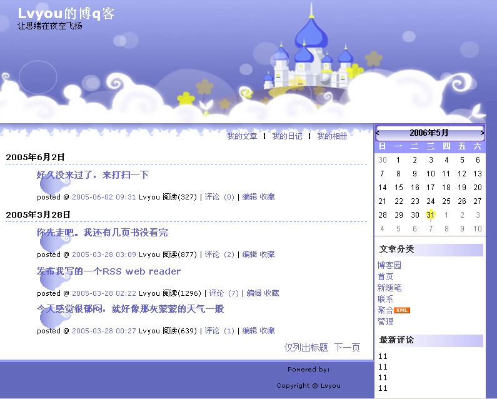Open 管理 link in sidebar
The width and height of the screenshot is (497, 399).
click(385, 321)
